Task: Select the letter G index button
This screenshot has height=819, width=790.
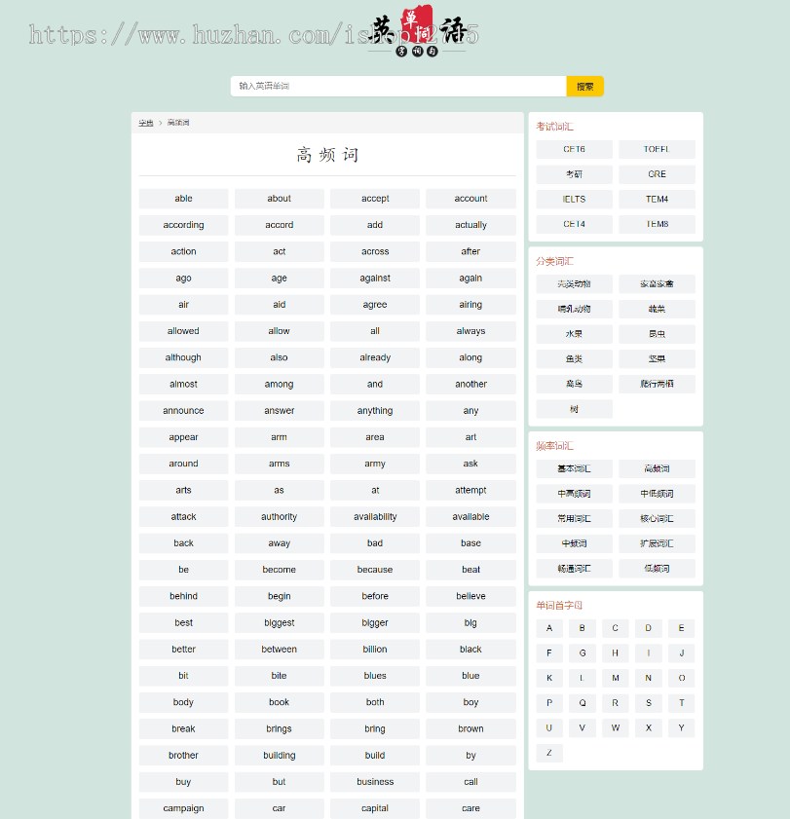Action: coord(583,652)
